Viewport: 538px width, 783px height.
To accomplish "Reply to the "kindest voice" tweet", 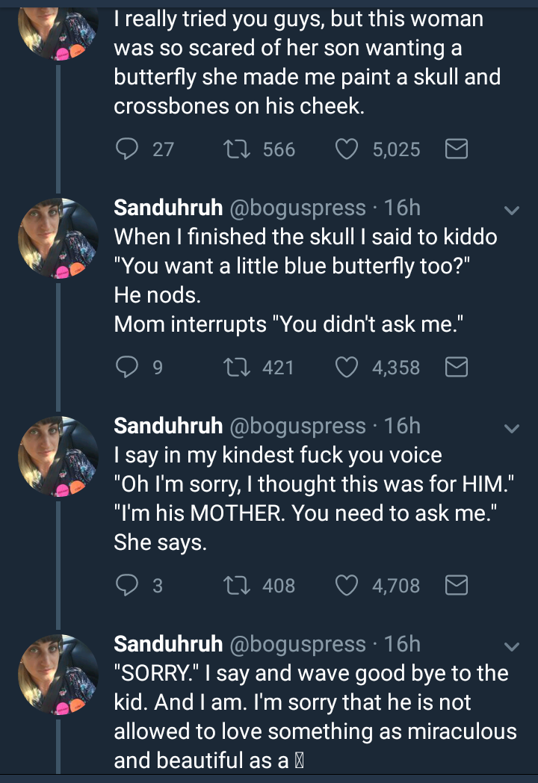I will [126, 585].
